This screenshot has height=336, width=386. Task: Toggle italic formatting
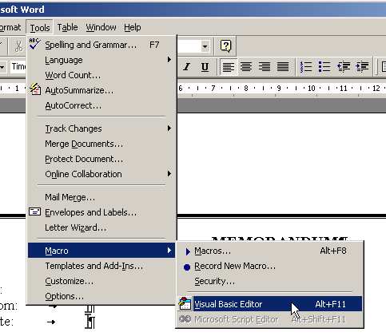click(187, 66)
